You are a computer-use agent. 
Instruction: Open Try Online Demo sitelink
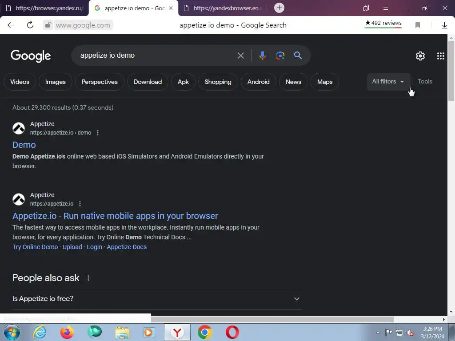[35, 247]
